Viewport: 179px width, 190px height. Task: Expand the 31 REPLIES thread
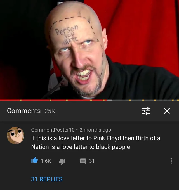47,179
